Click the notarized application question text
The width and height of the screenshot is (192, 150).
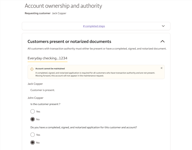pyautogui.click(x=84, y=128)
